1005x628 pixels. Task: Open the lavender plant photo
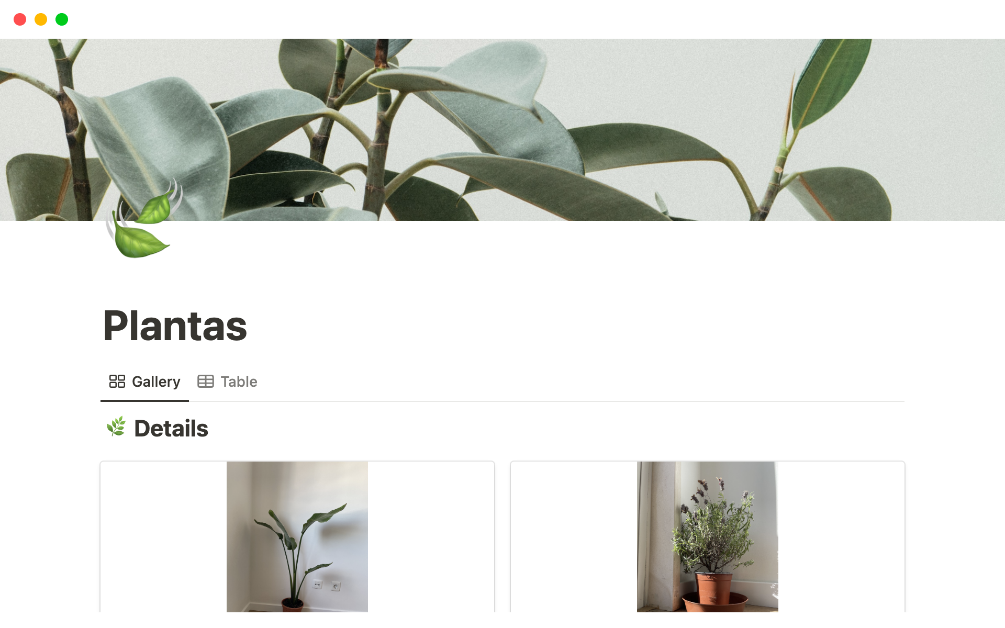[x=708, y=537]
